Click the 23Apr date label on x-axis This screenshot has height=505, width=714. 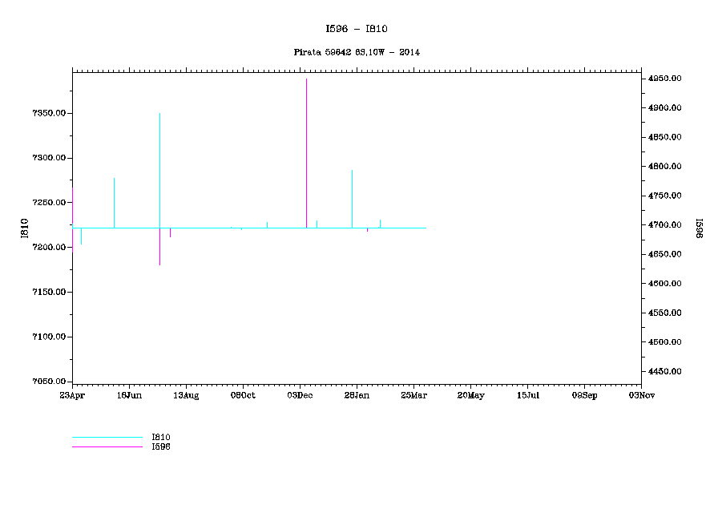pyautogui.click(x=72, y=395)
